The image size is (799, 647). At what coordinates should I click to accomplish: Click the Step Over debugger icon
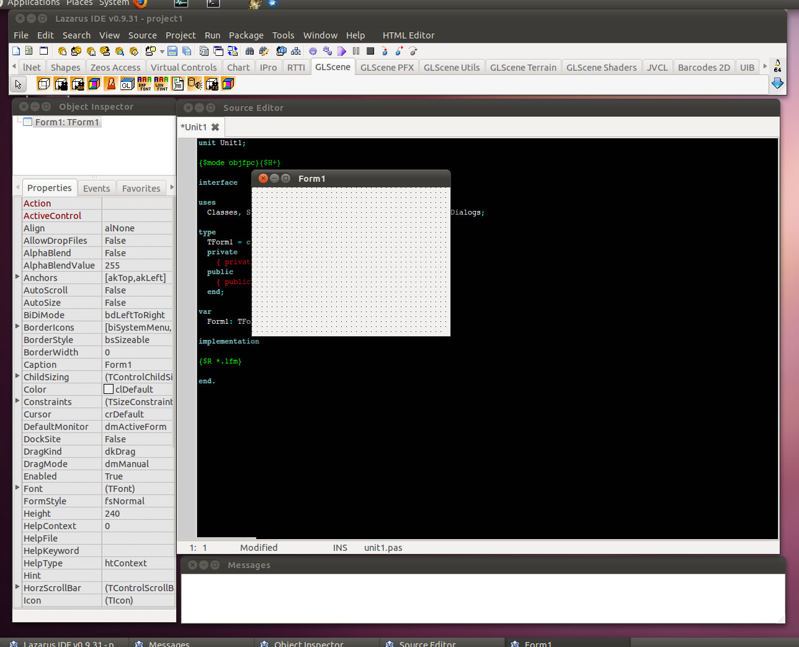point(399,51)
